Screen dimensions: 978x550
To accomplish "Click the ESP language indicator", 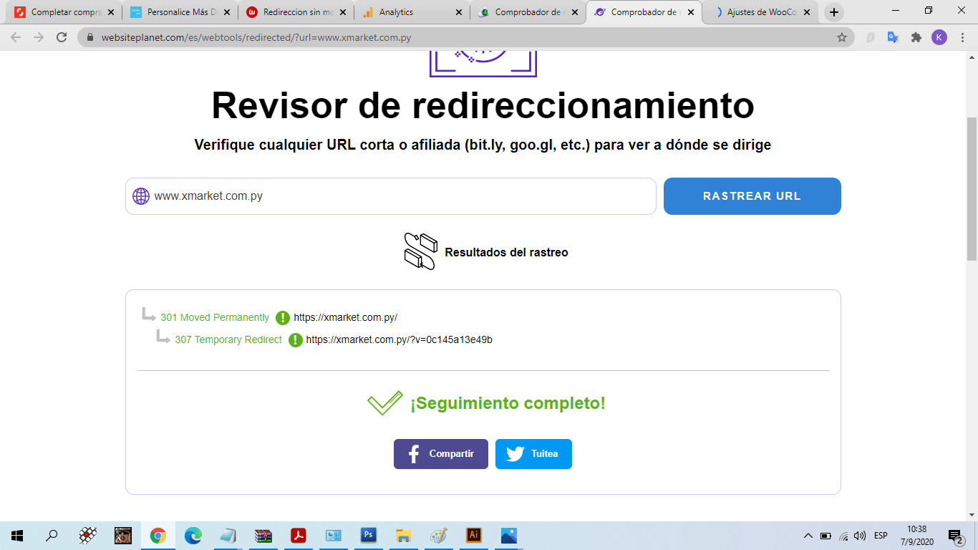I will click(x=881, y=536).
